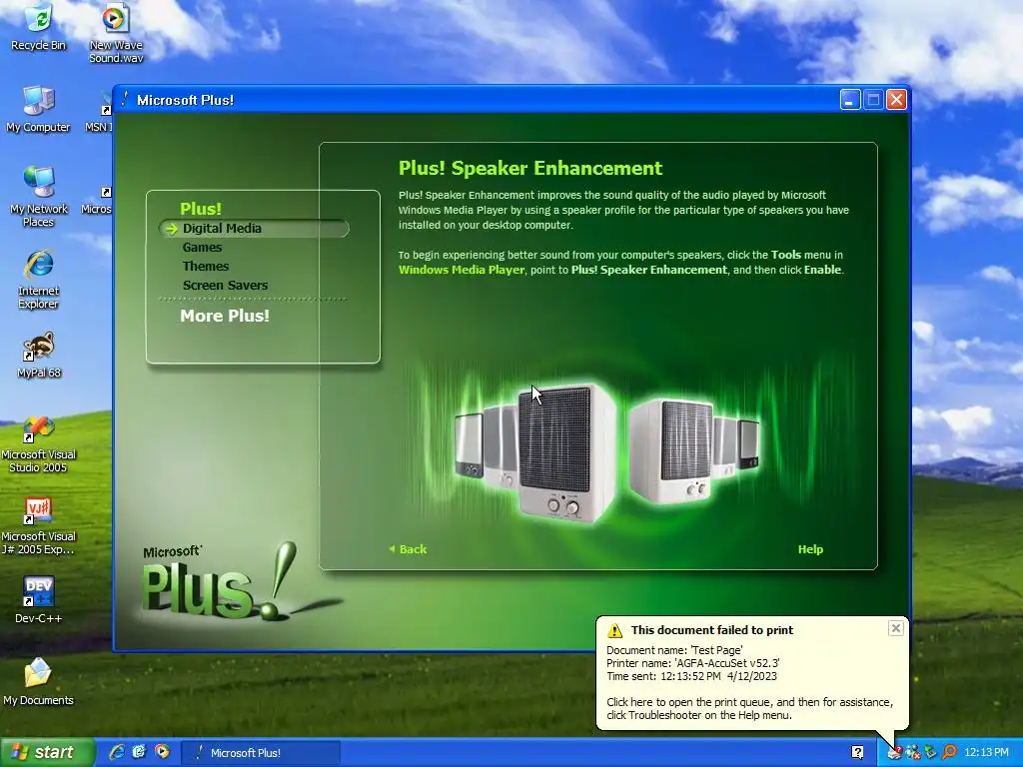Click the yellow warning icon in the print balloon

(x=614, y=631)
